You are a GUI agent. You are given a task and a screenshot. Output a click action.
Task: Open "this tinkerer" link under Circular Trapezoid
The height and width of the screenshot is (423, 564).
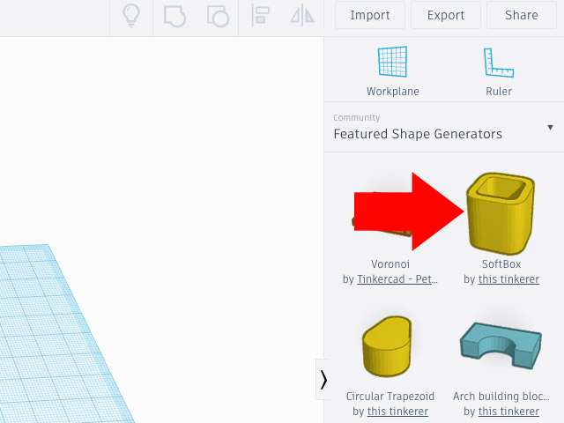click(397, 412)
